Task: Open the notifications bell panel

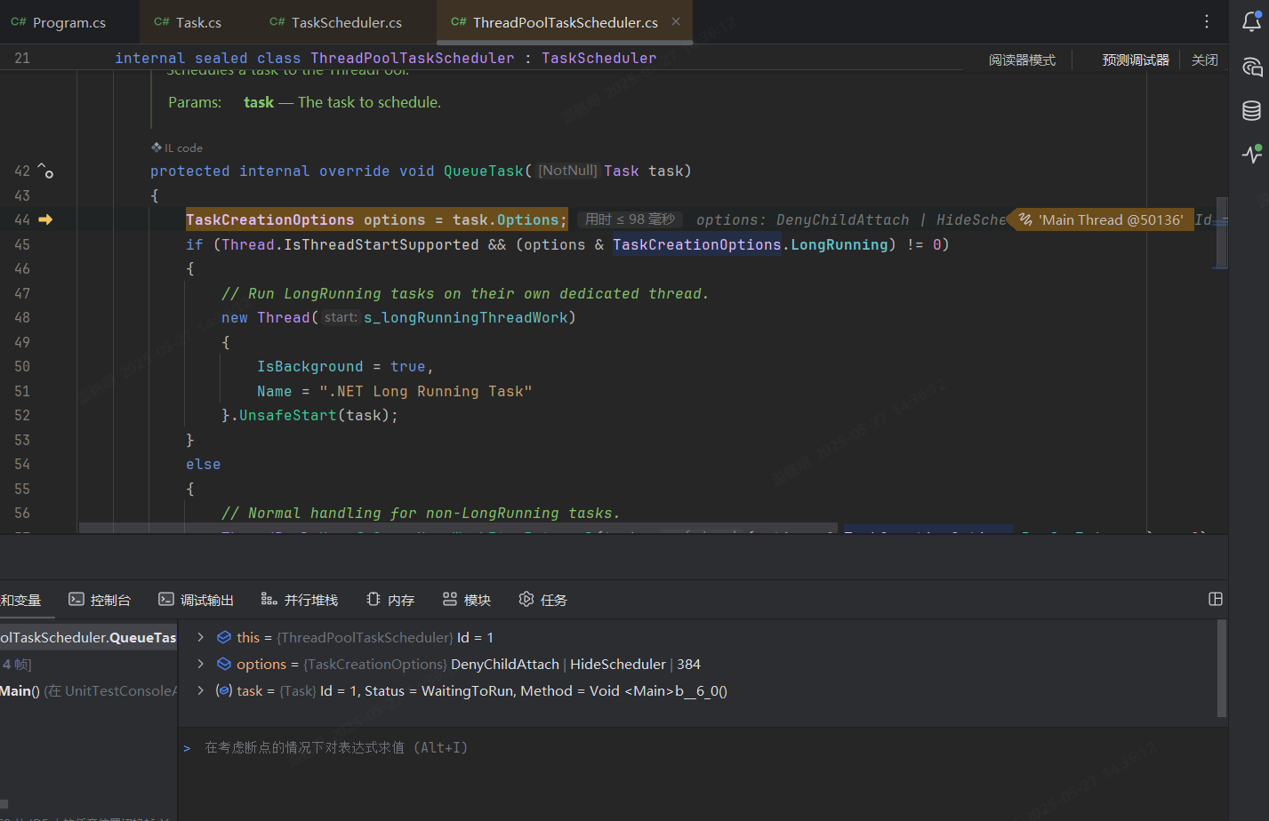Action: tap(1251, 22)
